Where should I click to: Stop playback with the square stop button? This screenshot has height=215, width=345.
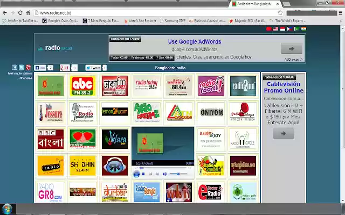coord(143,174)
